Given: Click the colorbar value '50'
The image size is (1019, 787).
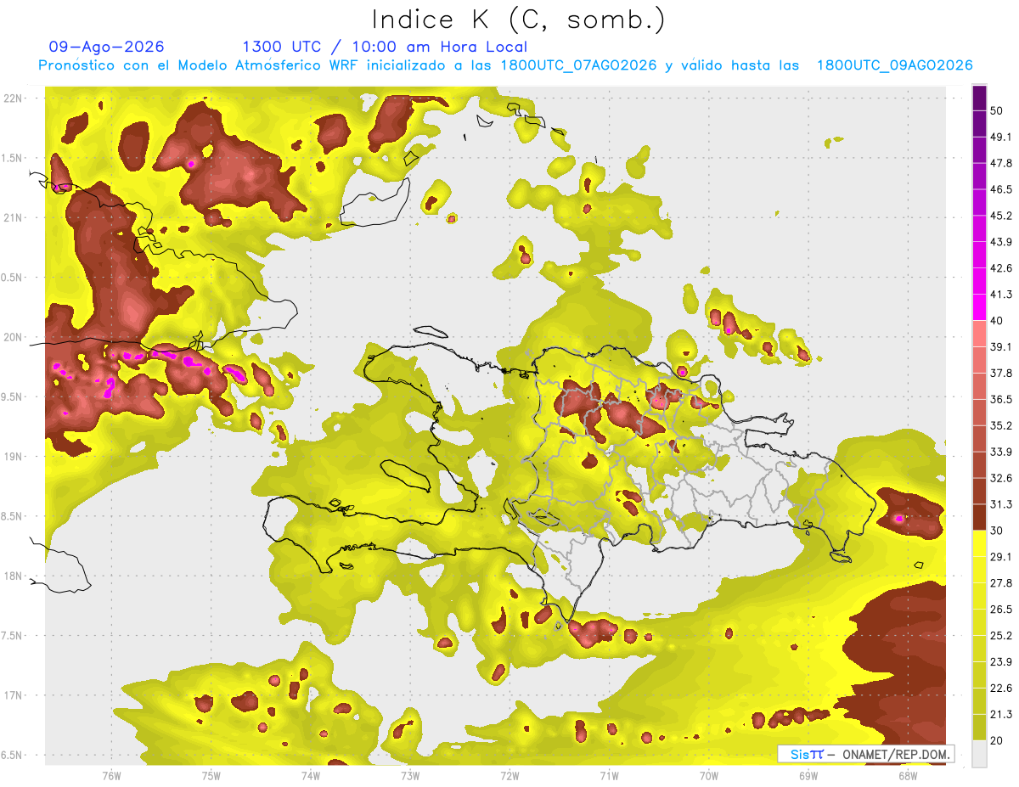Looking at the screenshot, I should point(998,111).
